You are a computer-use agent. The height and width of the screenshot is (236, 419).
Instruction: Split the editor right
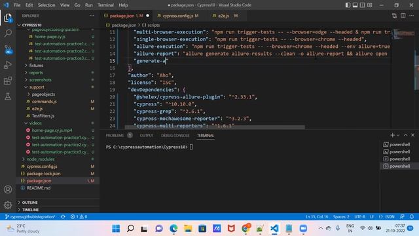coord(403,16)
